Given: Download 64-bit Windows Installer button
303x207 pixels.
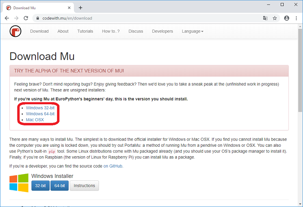Looking at the screenshot, I should pyautogui.click(x=59, y=186).
